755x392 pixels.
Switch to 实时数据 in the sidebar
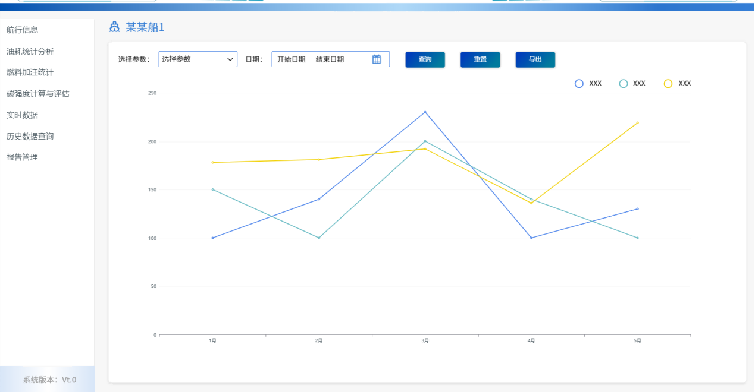pyautogui.click(x=23, y=115)
